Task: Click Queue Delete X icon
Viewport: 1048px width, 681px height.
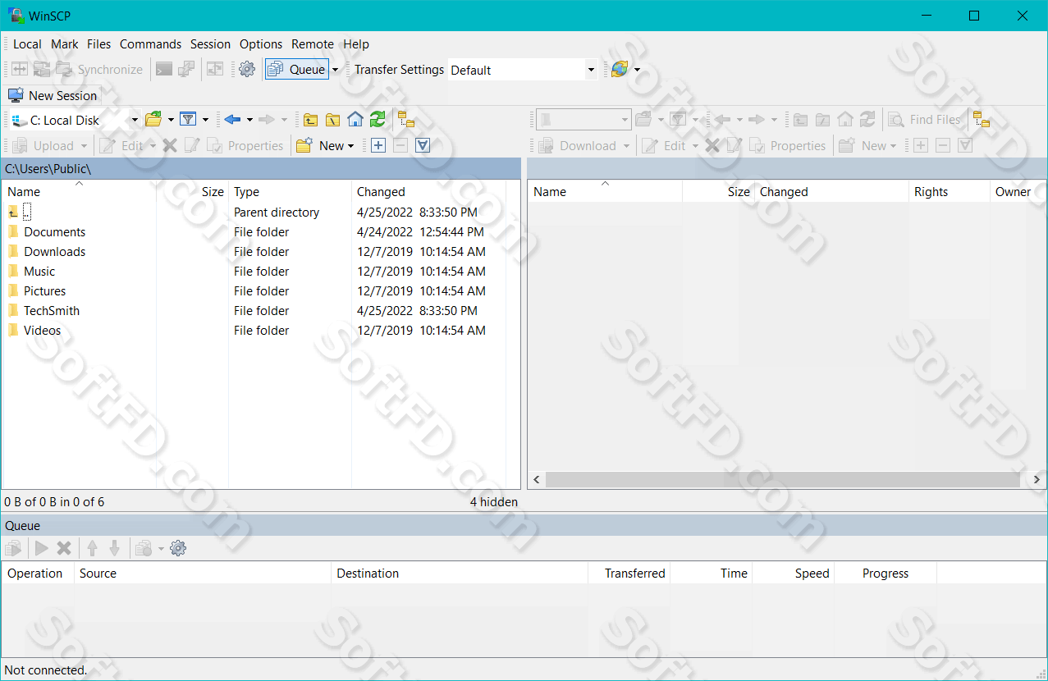Action: tap(63, 548)
